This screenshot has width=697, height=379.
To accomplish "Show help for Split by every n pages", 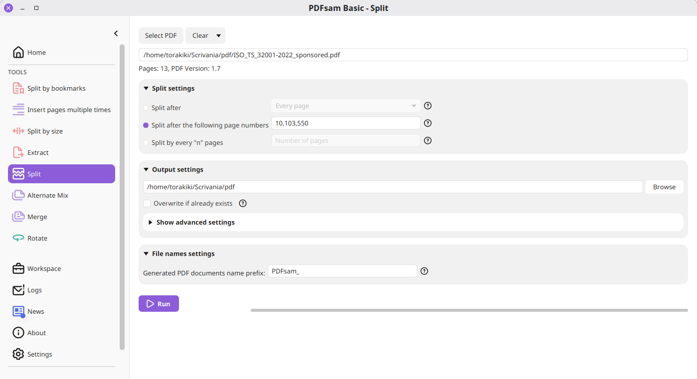I will click(428, 140).
